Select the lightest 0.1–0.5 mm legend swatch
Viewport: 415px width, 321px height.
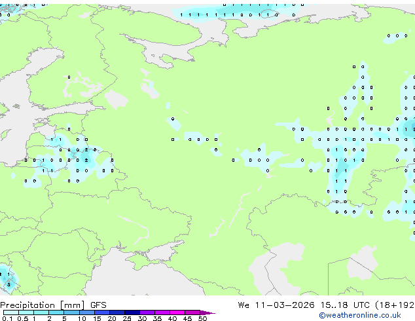pyautogui.click(x=11, y=312)
